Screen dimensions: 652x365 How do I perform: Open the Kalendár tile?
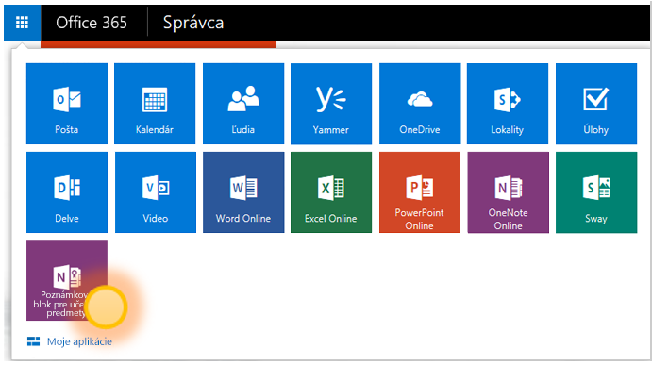pos(155,104)
